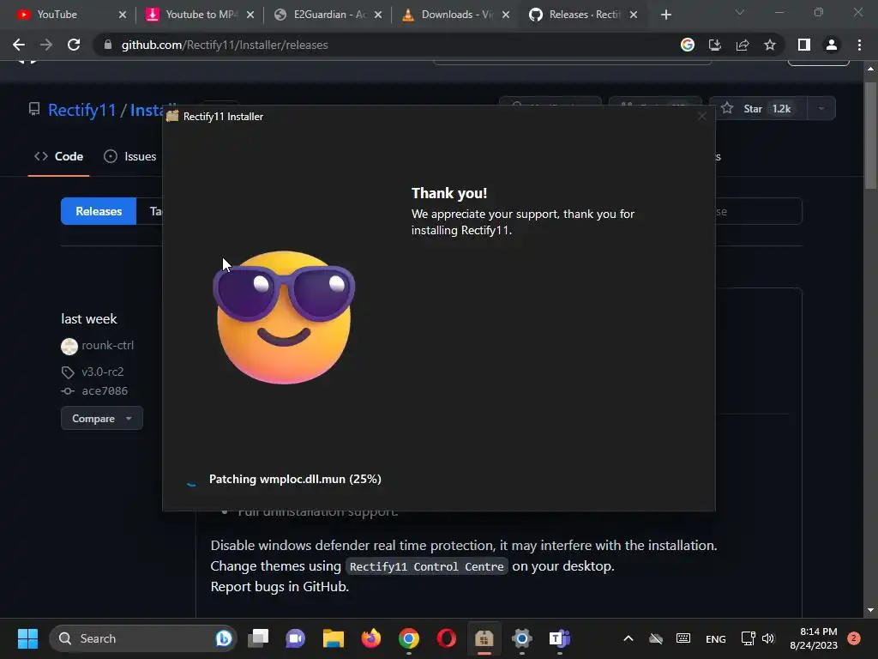
Task: Expand the Compare dropdown
Action: click(101, 418)
